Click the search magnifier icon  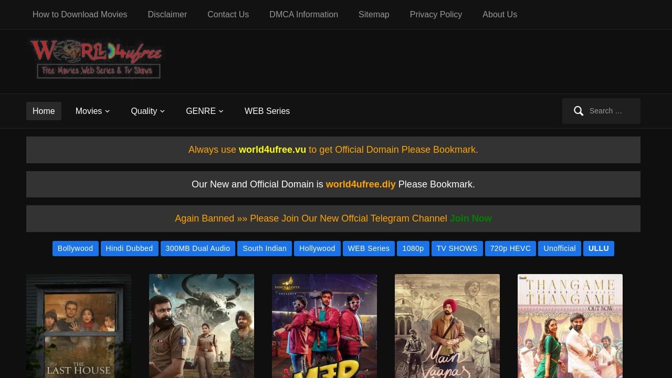(579, 111)
